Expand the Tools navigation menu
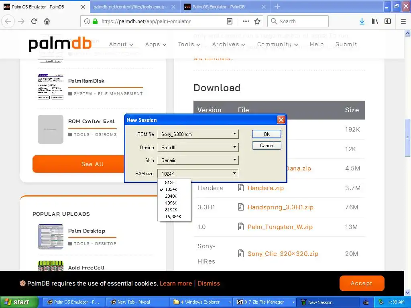Screen dimensions: 411x308 tap(189, 44)
